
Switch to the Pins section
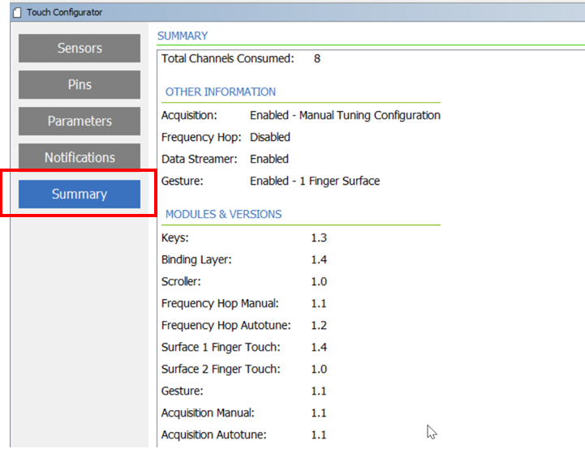[80, 85]
